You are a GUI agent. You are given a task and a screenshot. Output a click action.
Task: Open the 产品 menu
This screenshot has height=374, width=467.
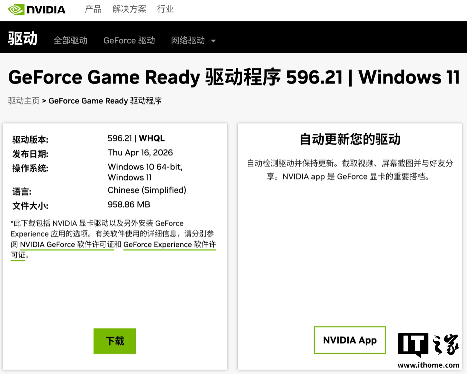pos(93,9)
